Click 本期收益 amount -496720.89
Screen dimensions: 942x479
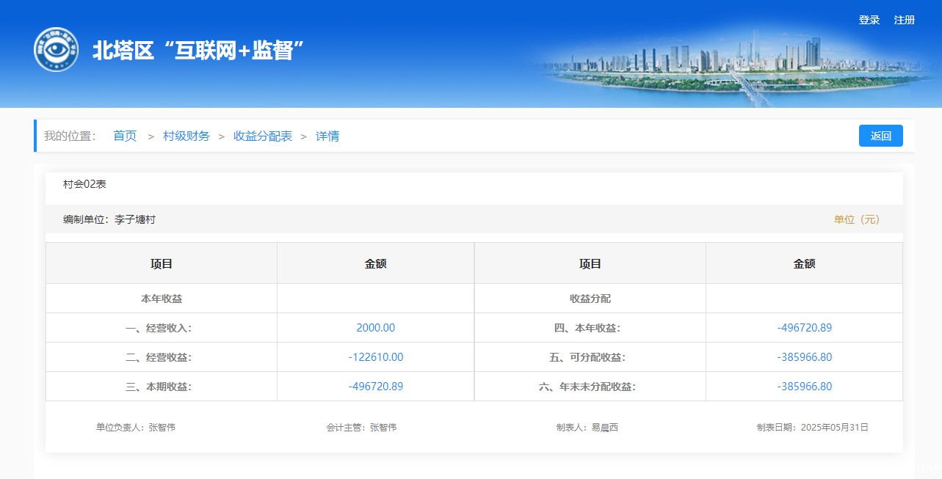pos(375,387)
